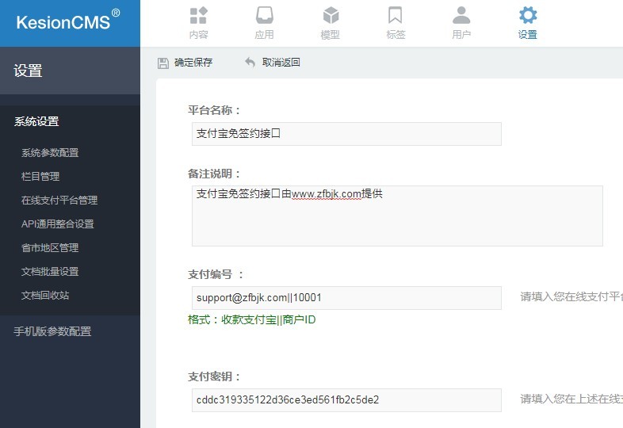This screenshot has width=623, height=428.
Task: Click the 支付密钥 label text
Action: tap(215, 376)
